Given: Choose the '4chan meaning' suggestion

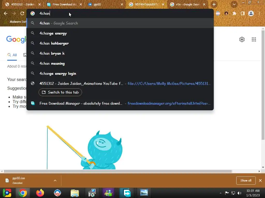Looking at the screenshot, I should [120, 63].
